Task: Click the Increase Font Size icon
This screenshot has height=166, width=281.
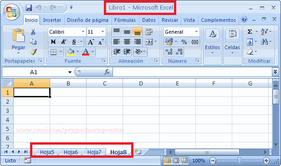Action: click(x=91, y=42)
